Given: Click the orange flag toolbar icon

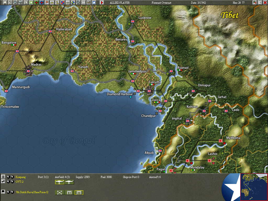Looking at the screenshot, I should click(47, 2).
